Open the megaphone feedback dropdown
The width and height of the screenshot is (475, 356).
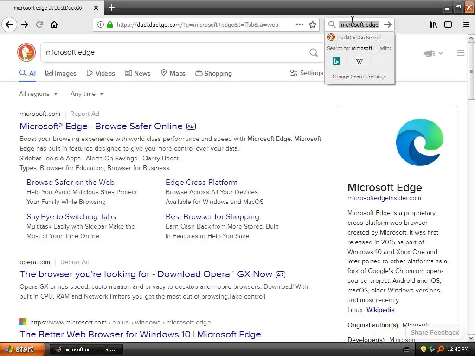(433, 53)
